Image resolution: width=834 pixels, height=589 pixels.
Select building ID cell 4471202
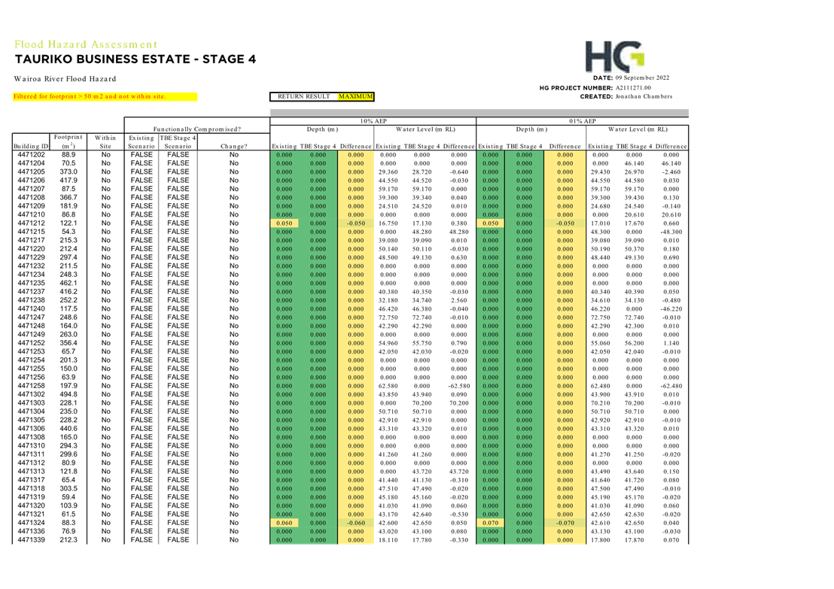point(31,154)
